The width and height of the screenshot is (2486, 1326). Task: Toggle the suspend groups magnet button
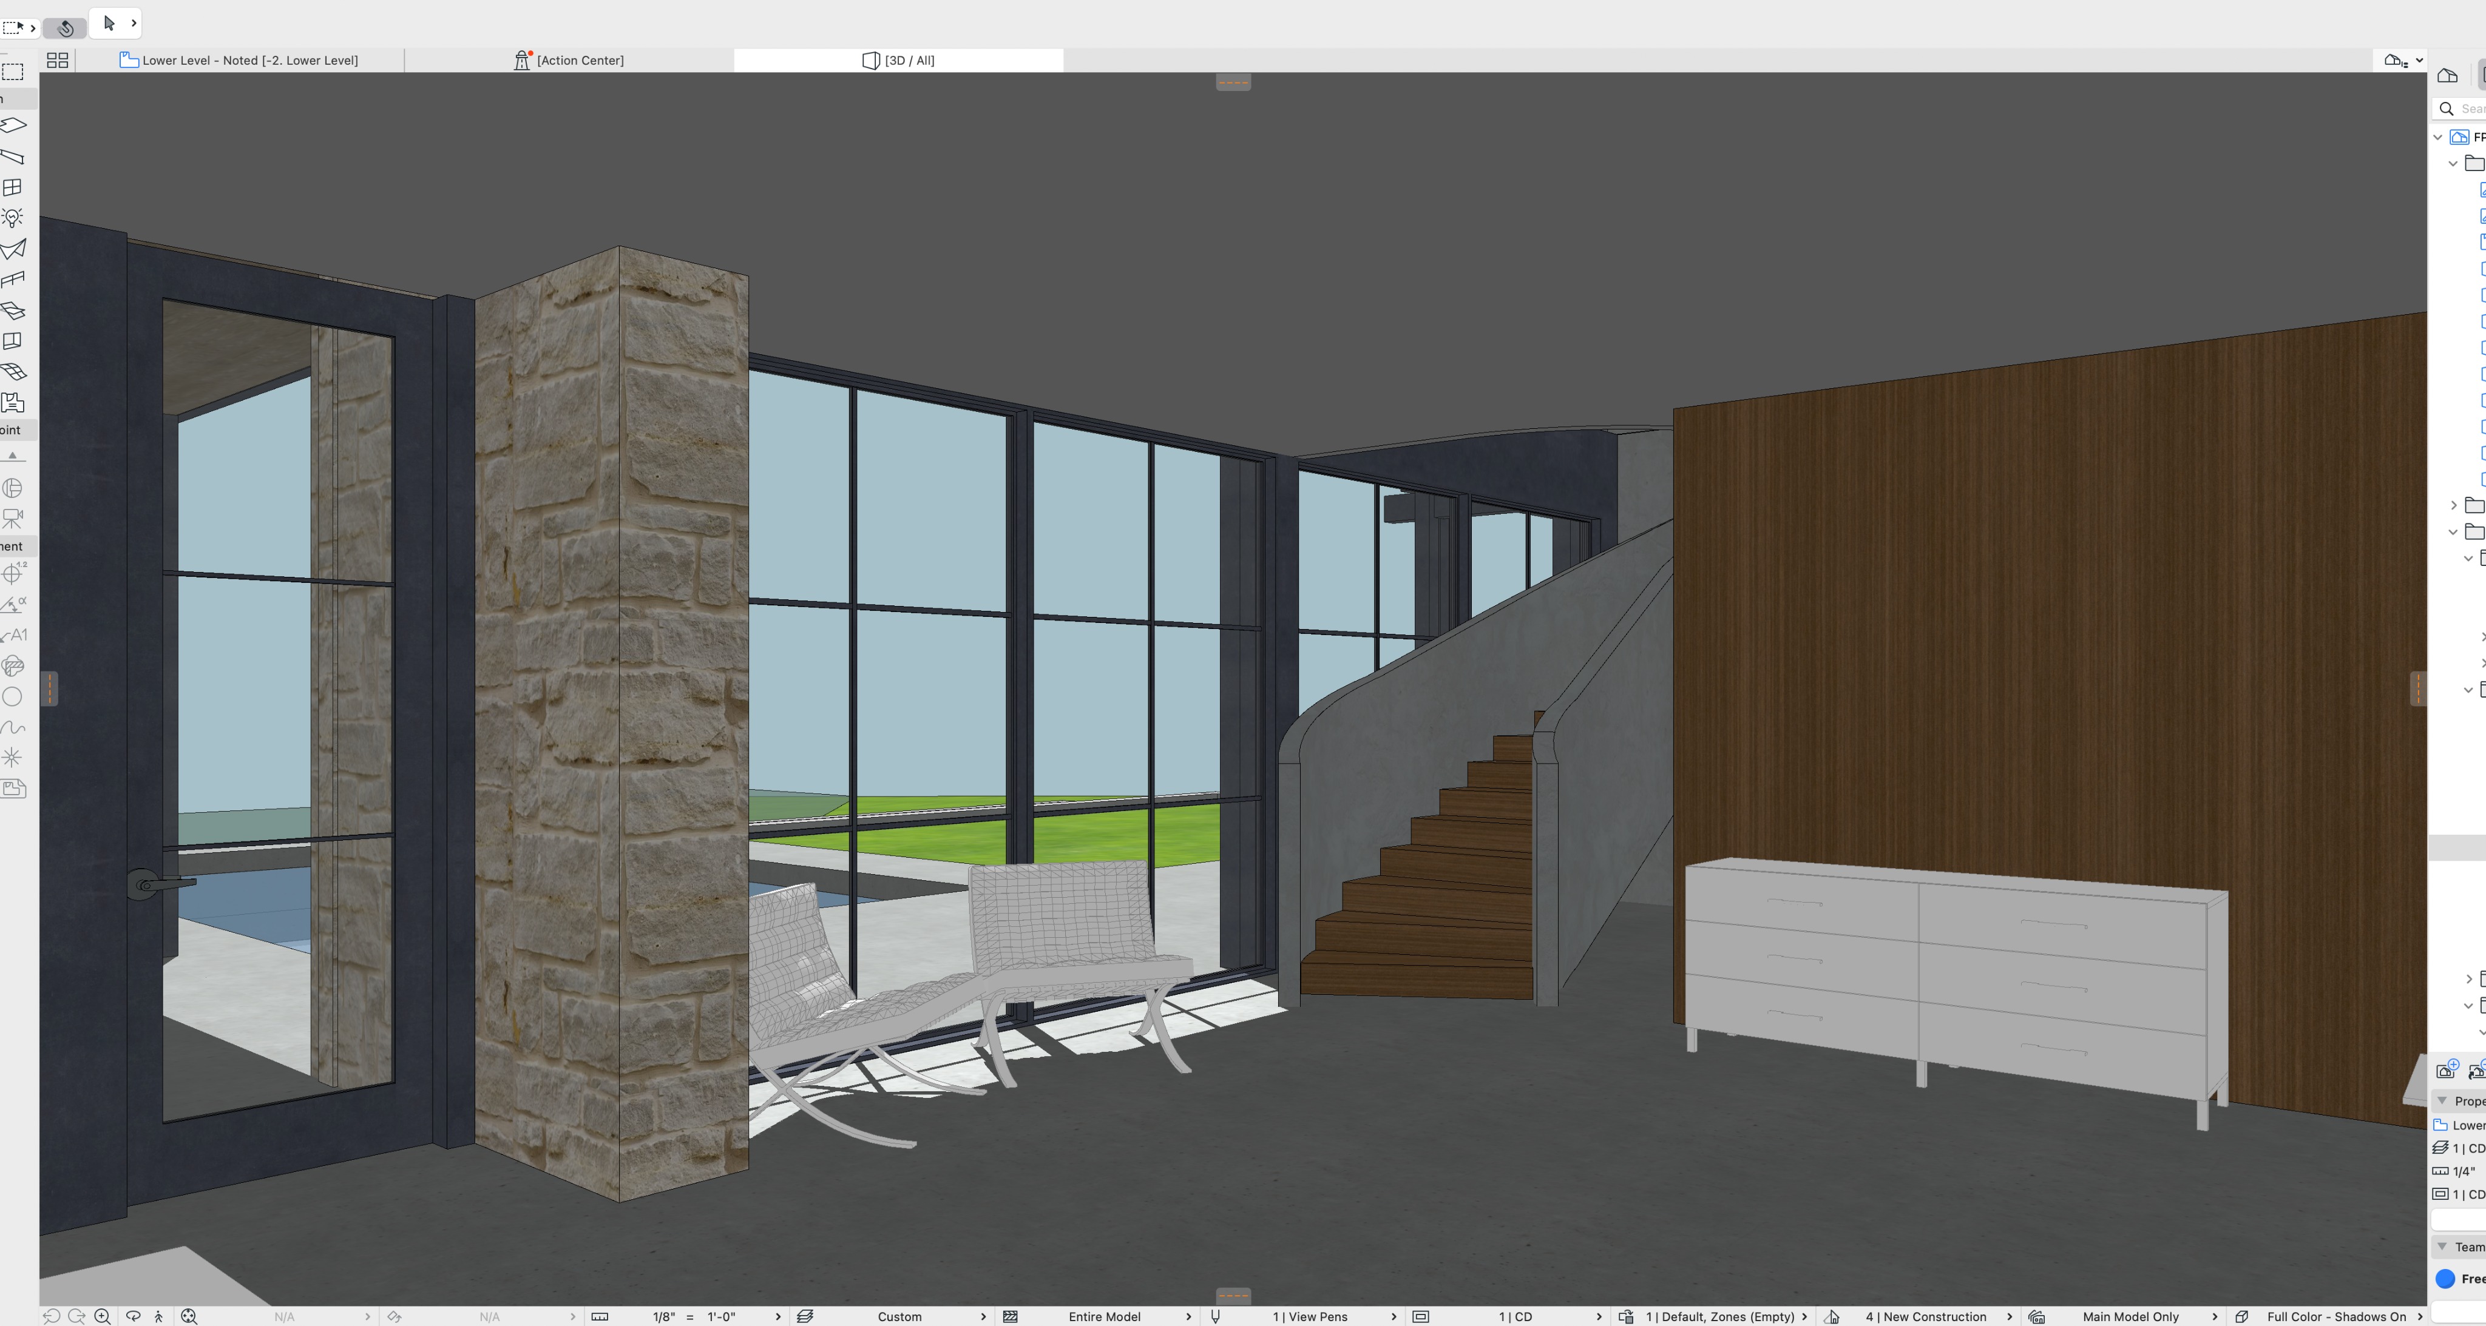point(66,27)
